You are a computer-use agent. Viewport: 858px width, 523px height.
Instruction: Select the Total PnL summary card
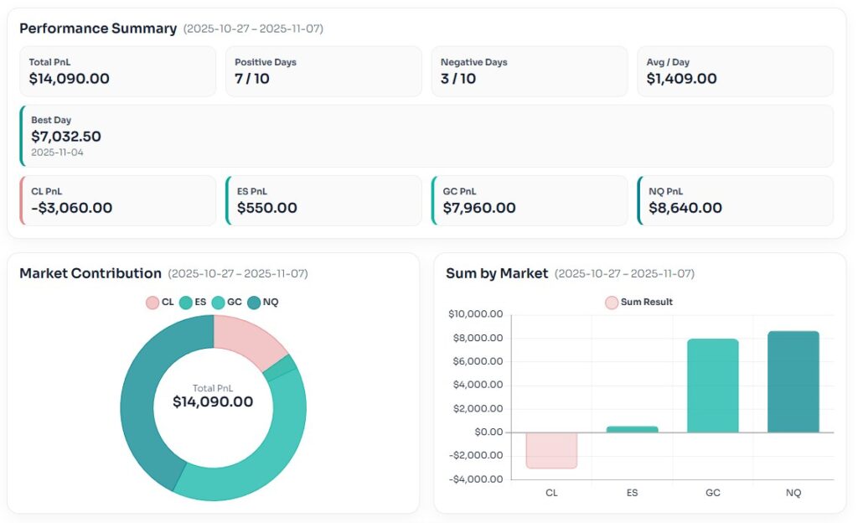pyautogui.click(x=117, y=71)
